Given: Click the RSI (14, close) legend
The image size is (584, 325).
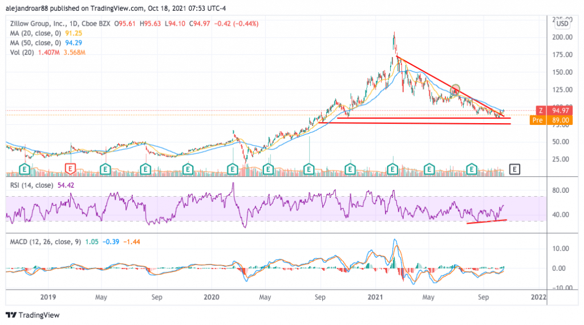Looking at the screenshot, I should 31,185.
